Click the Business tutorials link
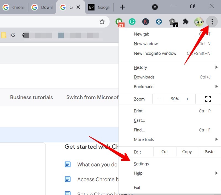The width and height of the screenshot is (221, 195). [x=31, y=97]
